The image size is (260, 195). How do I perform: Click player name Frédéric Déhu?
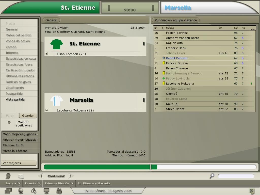(176, 48)
